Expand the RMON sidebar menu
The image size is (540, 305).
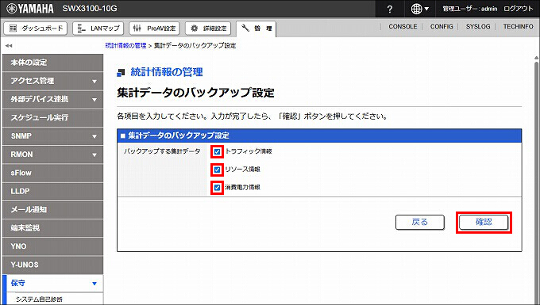pos(52,154)
